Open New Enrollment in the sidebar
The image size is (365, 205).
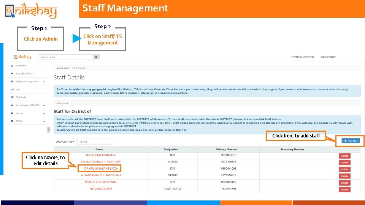(x=25, y=74)
